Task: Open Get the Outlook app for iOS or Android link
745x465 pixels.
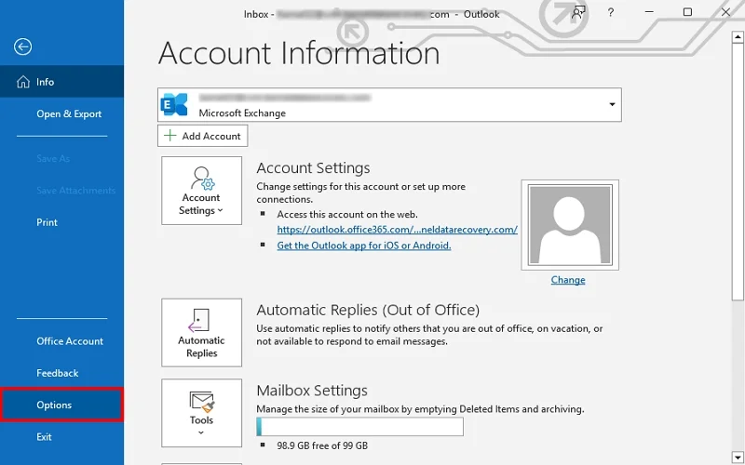Action: pos(364,246)
